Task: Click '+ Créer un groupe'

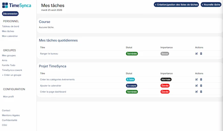Action: 11,75
